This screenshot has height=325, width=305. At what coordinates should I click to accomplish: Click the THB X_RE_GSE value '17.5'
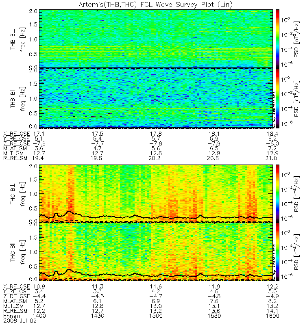click(98, 134)
